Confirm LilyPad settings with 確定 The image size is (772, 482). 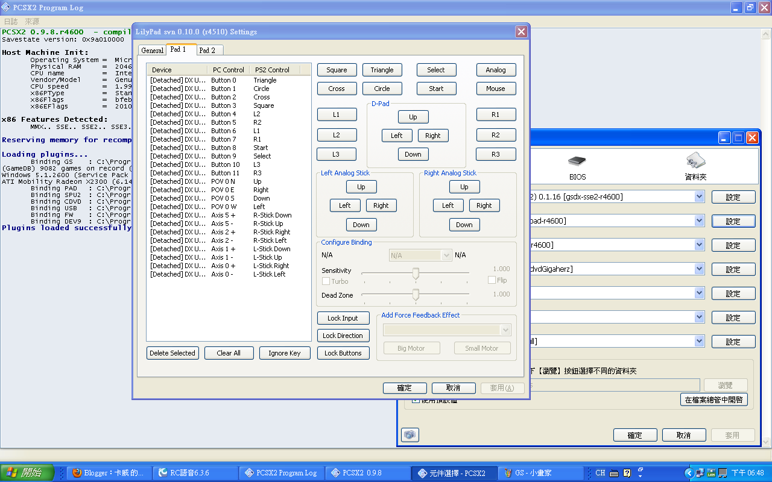(x=405, y=388)
